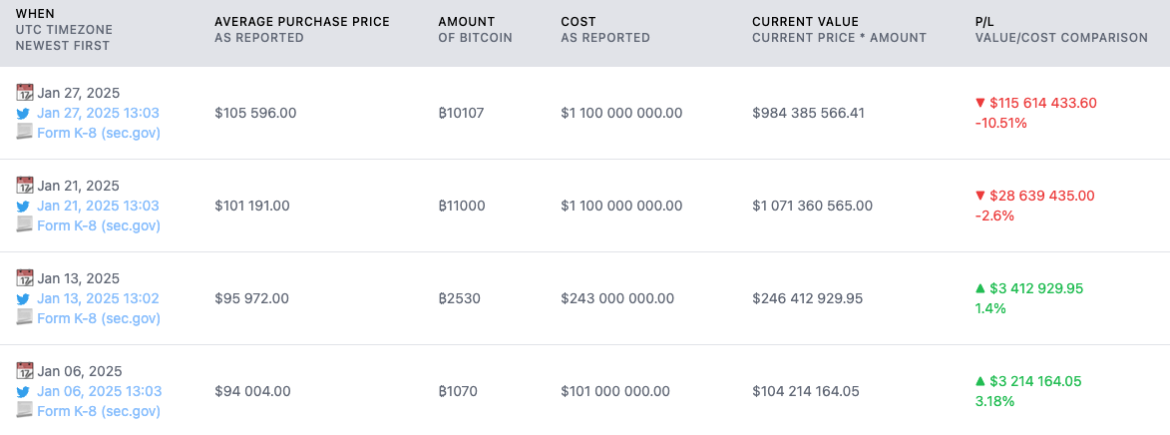Screen dimensions: 1170x435
Task: Click the P/L column header
Action: click(x=984, y=21)
